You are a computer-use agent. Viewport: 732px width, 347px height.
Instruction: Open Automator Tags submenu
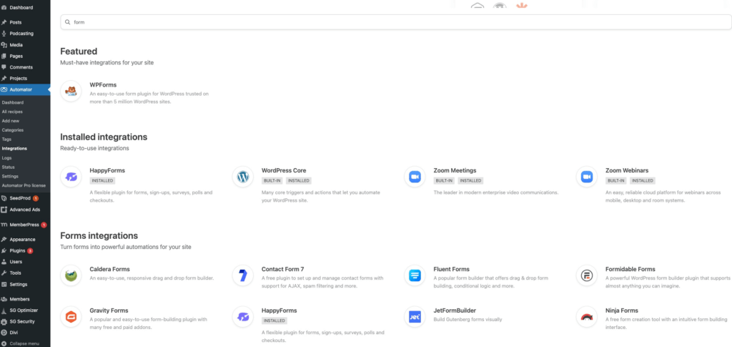(x=6, y=140)
